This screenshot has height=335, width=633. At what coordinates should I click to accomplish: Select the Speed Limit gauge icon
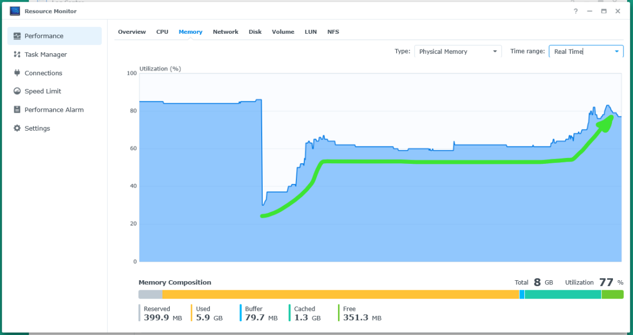[17, 92]
